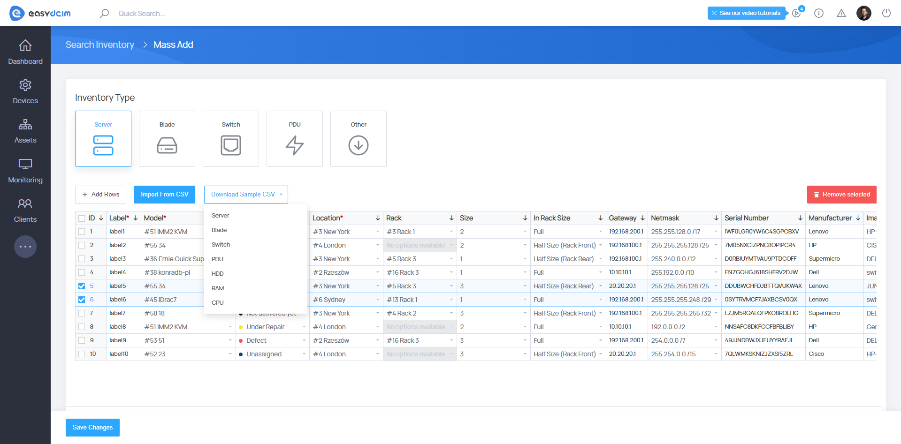
Task: Open the Dashboard home icon
Action: (25, 45)
